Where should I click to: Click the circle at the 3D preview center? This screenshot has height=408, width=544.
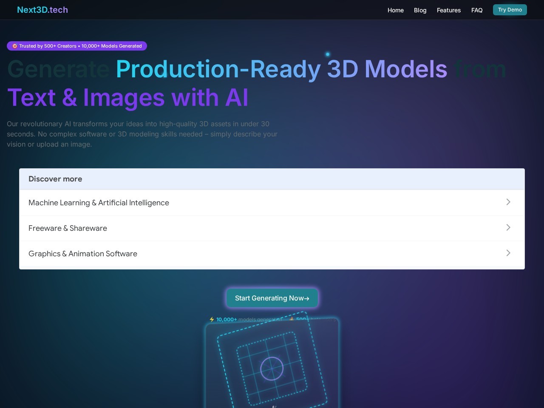coord(272,368)
